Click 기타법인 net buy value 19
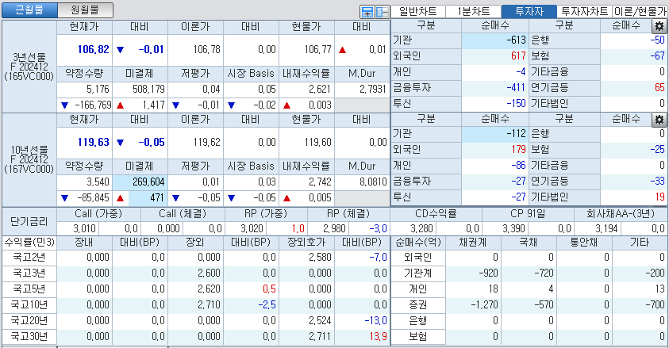 coord(660,197)
